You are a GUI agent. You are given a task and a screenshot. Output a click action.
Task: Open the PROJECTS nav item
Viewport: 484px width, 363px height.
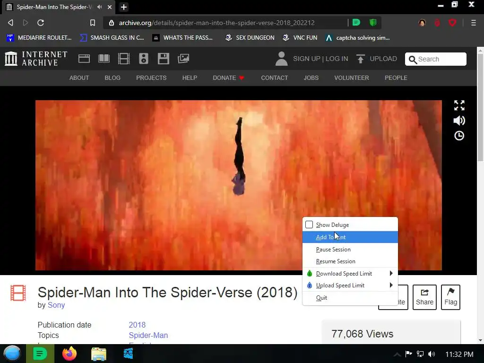[x=151, y=78]
